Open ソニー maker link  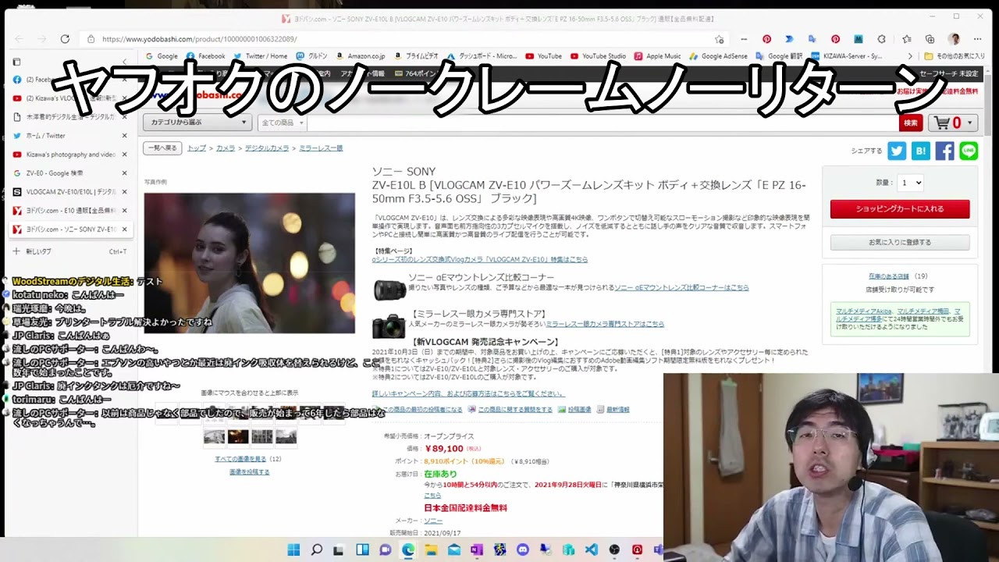[432, 521]
